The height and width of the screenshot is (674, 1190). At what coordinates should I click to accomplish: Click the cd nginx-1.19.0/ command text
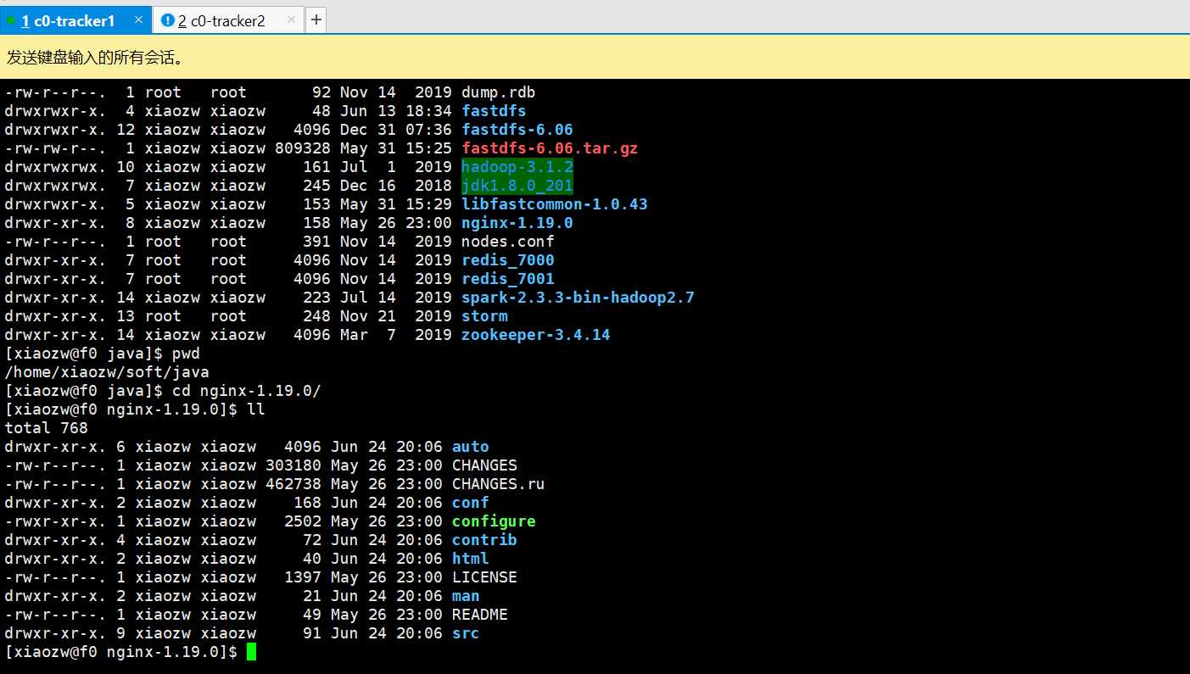coord(246,391)
